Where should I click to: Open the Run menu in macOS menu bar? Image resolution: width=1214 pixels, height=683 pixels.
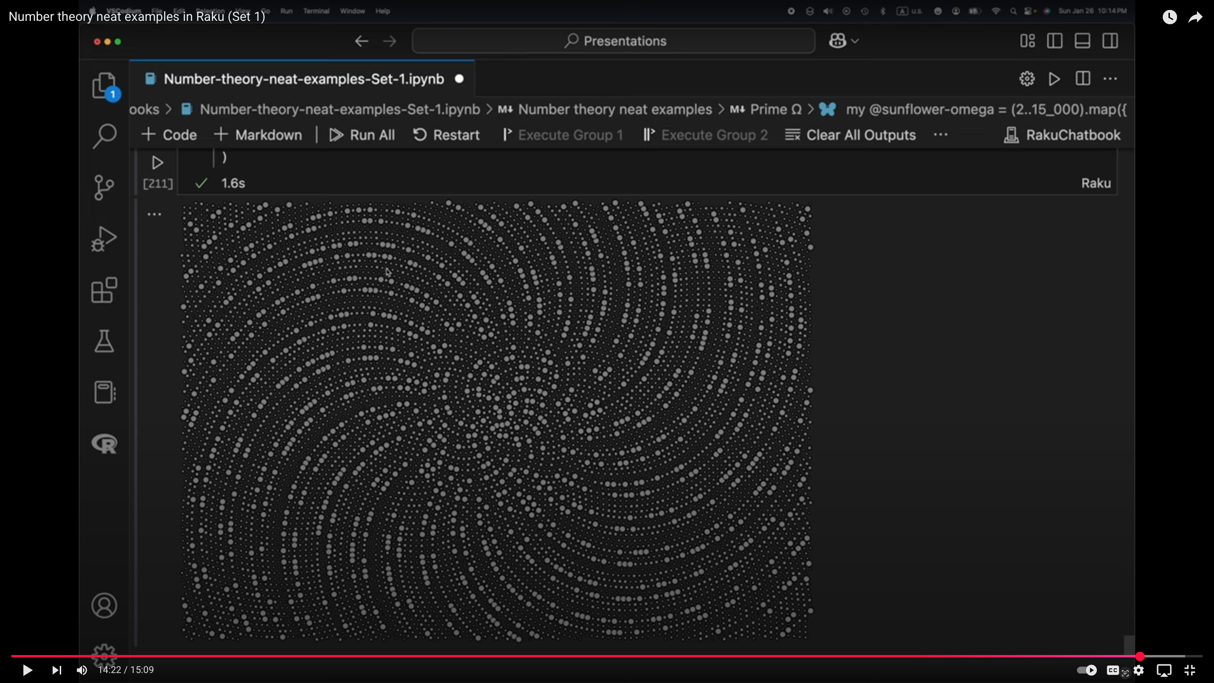pos(286,11)
